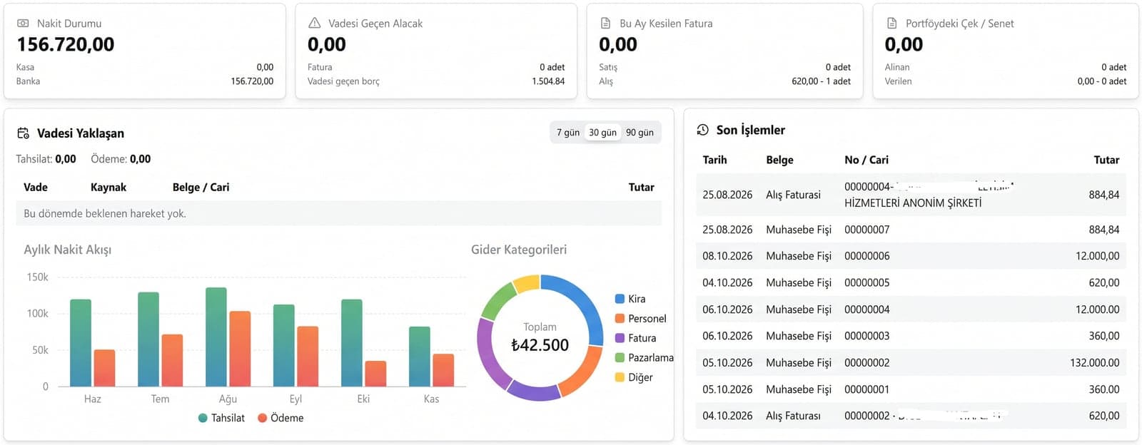Viewport: 1142px width, 445px height.
Task: Click the Vadesi Yaklaşan calendar icon
Action: (24, 133)
